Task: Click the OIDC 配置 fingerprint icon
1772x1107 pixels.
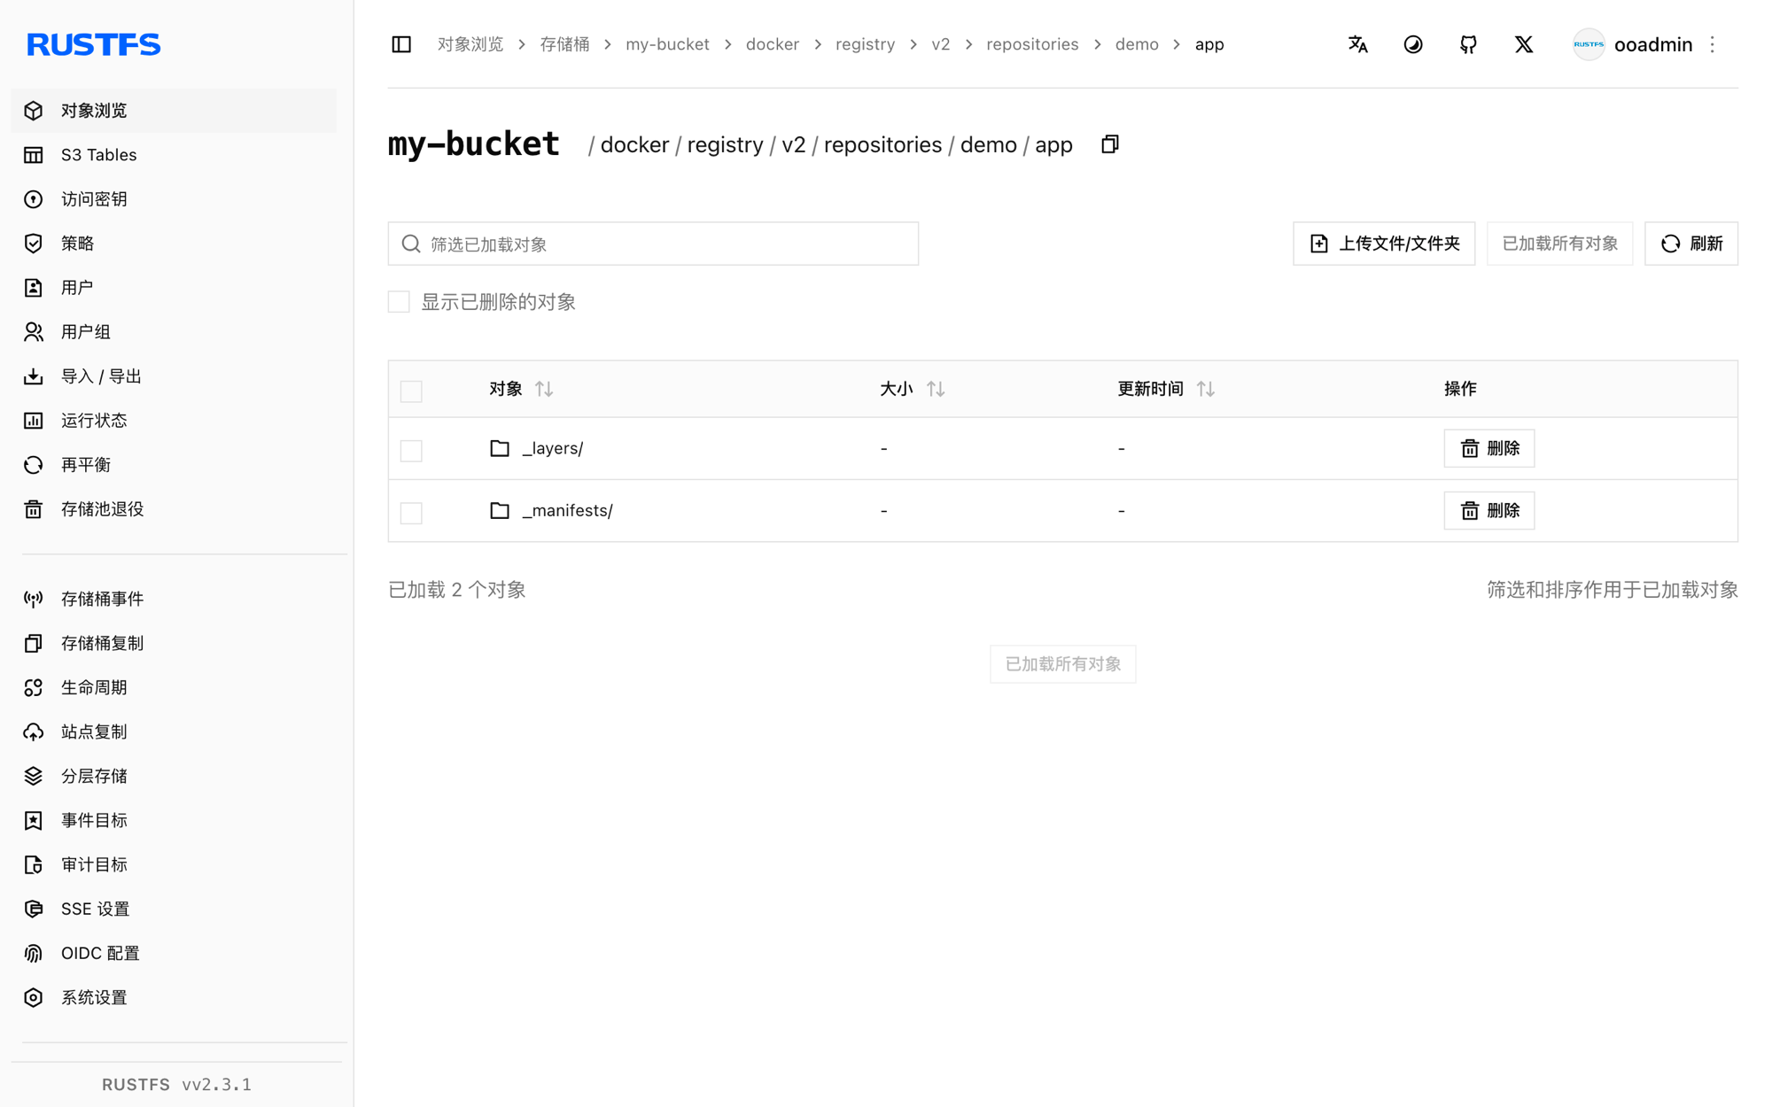Action: coord(34,954)
